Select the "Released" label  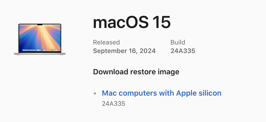(106, 42)
